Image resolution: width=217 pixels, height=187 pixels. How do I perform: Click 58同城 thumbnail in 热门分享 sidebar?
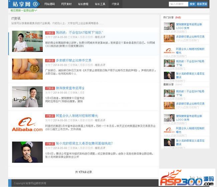pyautogui.click(x=169, y=63)
